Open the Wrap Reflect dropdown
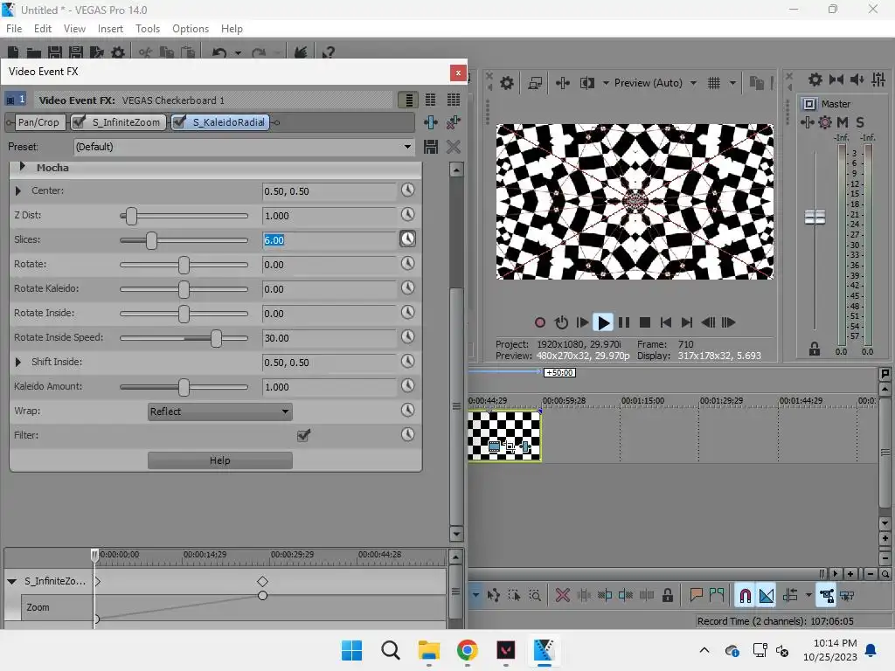 click(x=219, y=412)
